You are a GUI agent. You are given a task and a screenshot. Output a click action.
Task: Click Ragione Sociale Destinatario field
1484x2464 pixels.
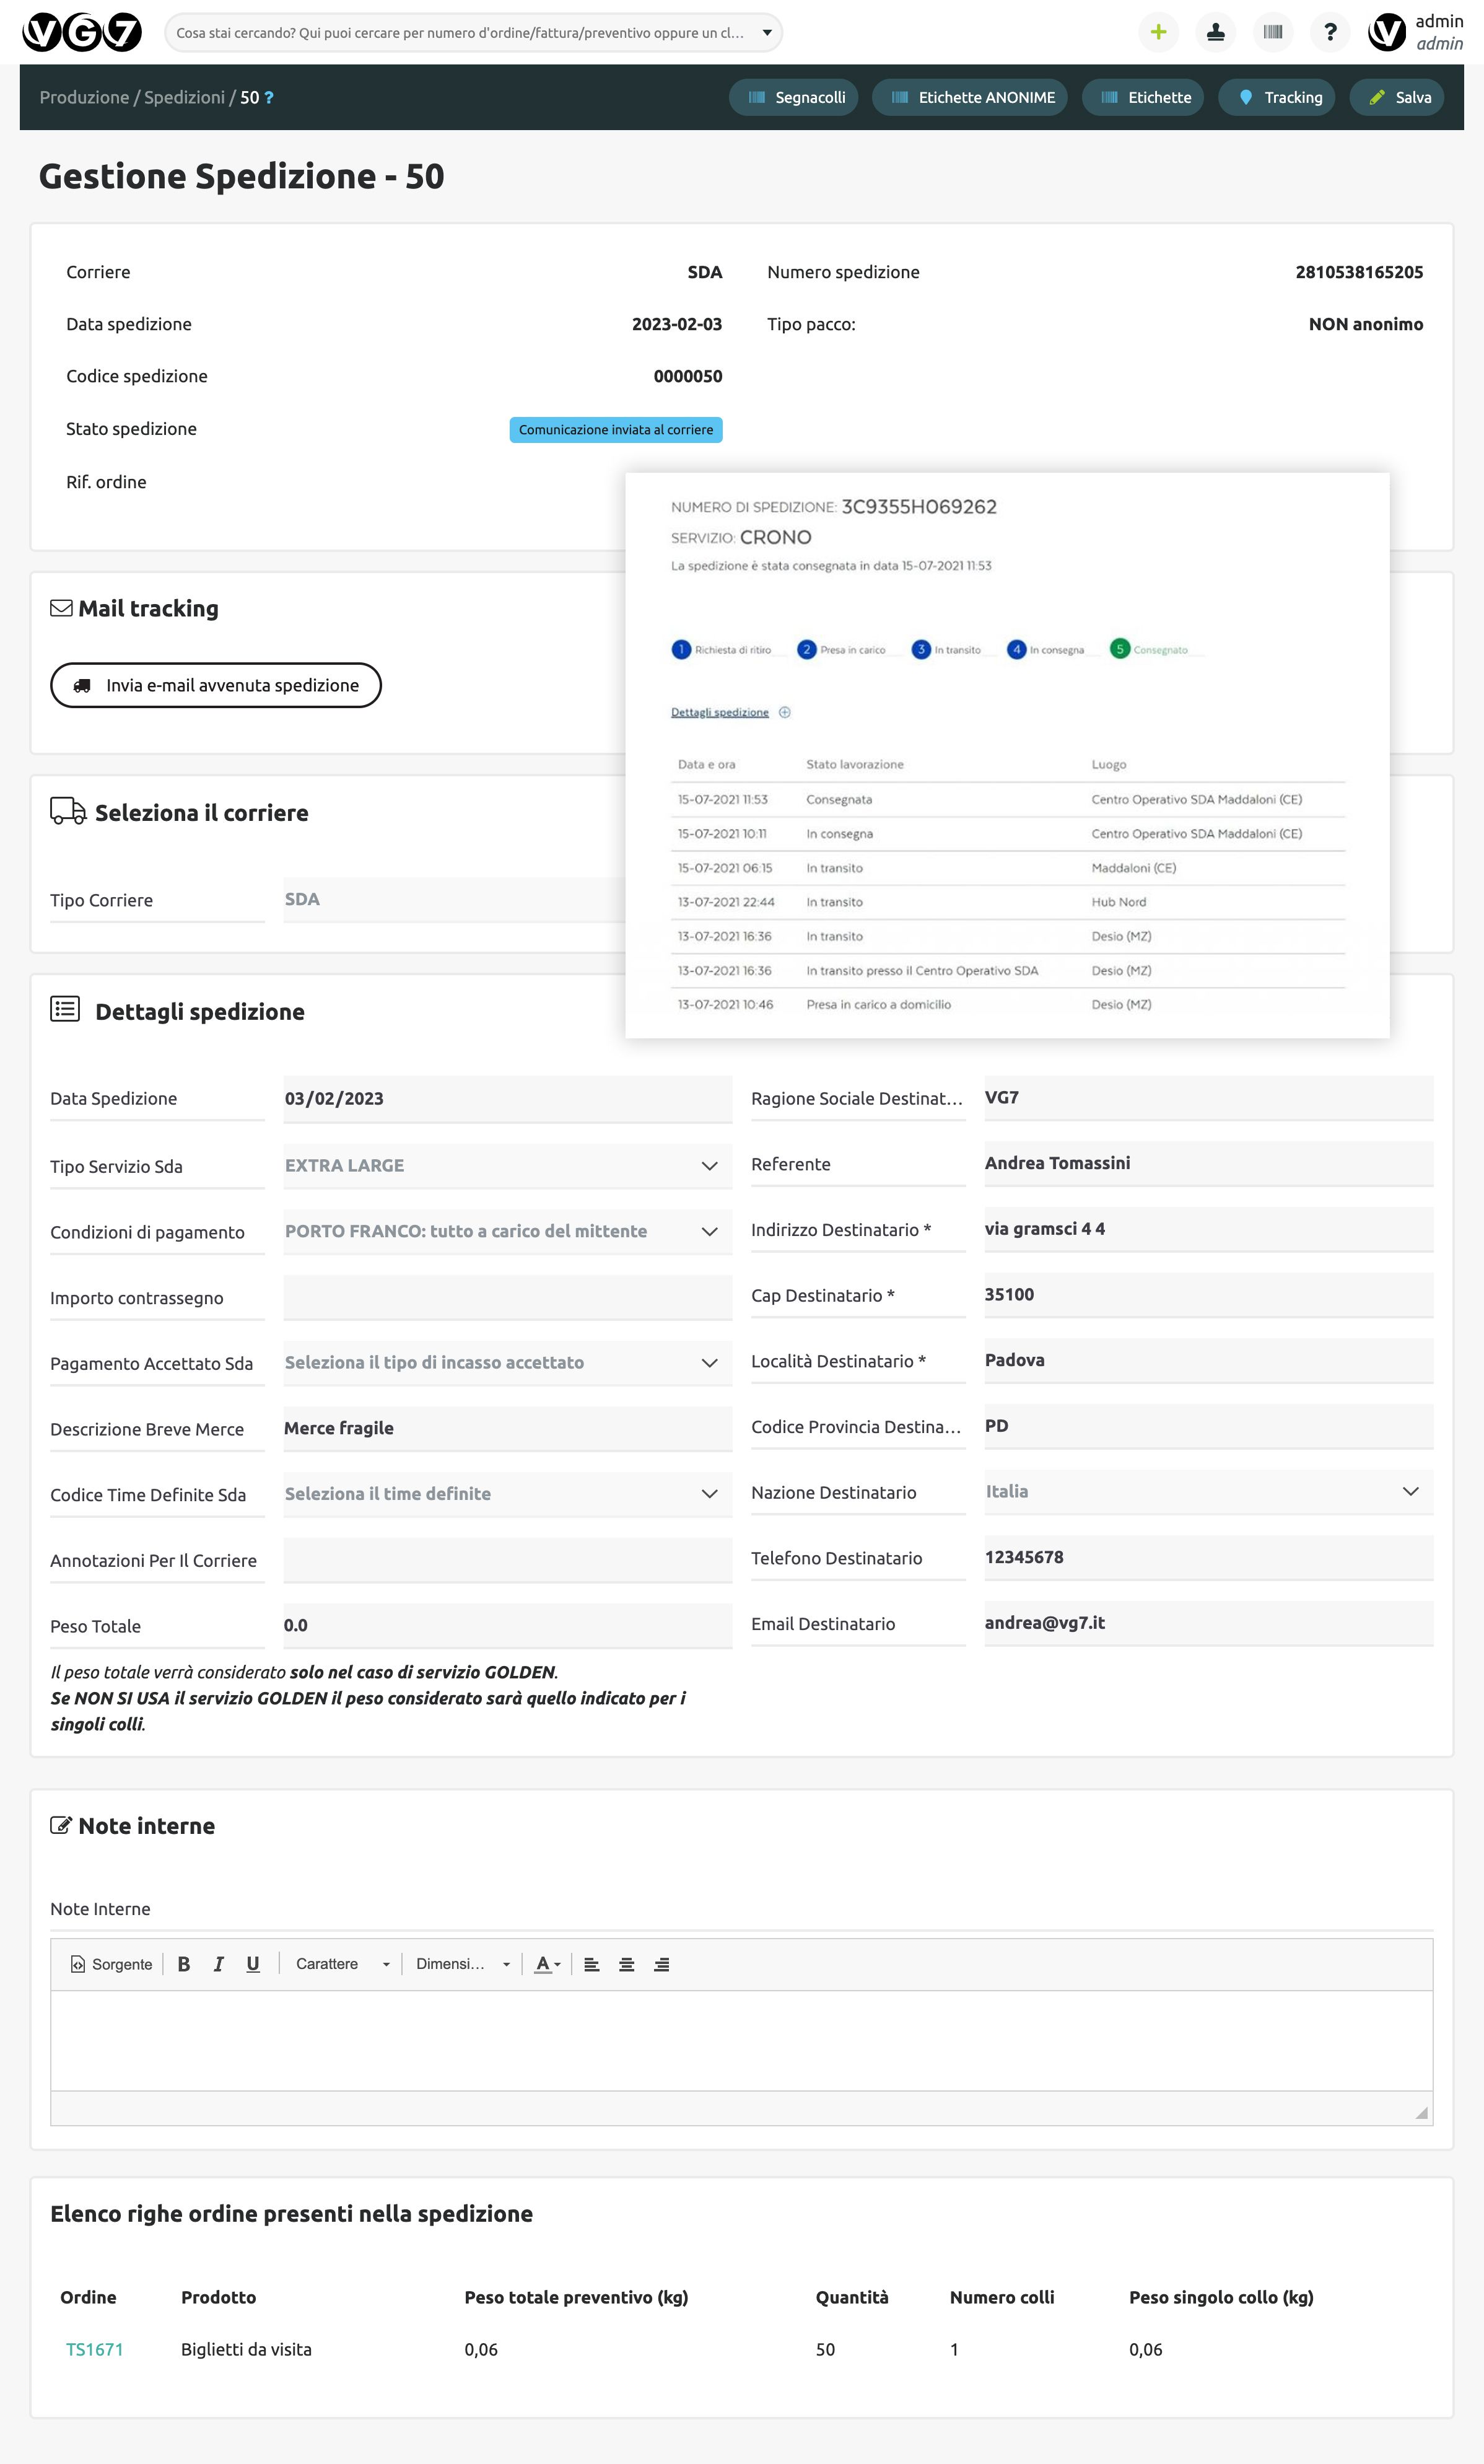[1209, 1097]
